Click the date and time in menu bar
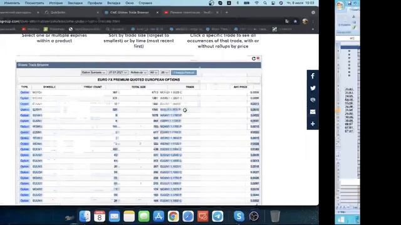This screenshot has height=225, width=401. click(x=300, y=2)
